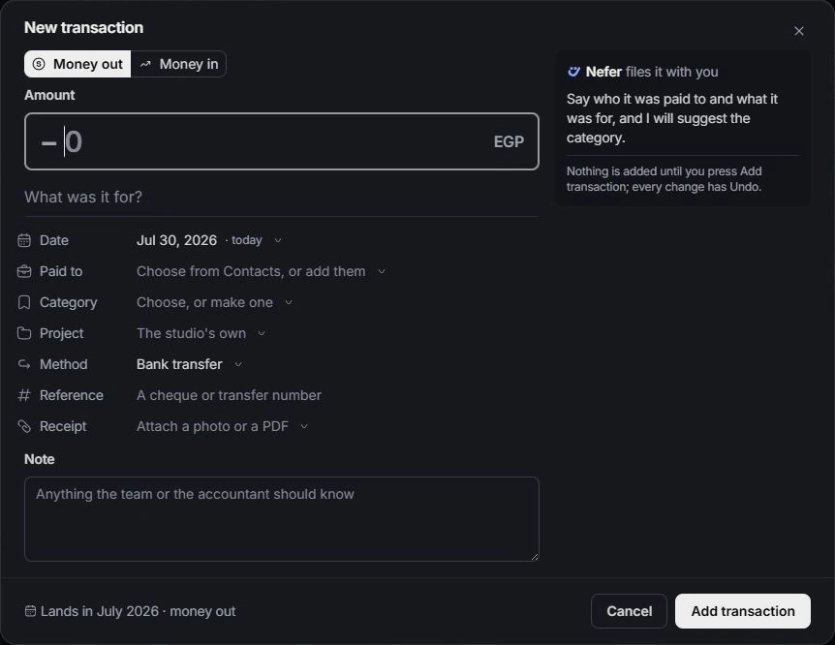835x645 pixels.
Task: Grab the Note textarea resize handle
Action: click(534, 556)
